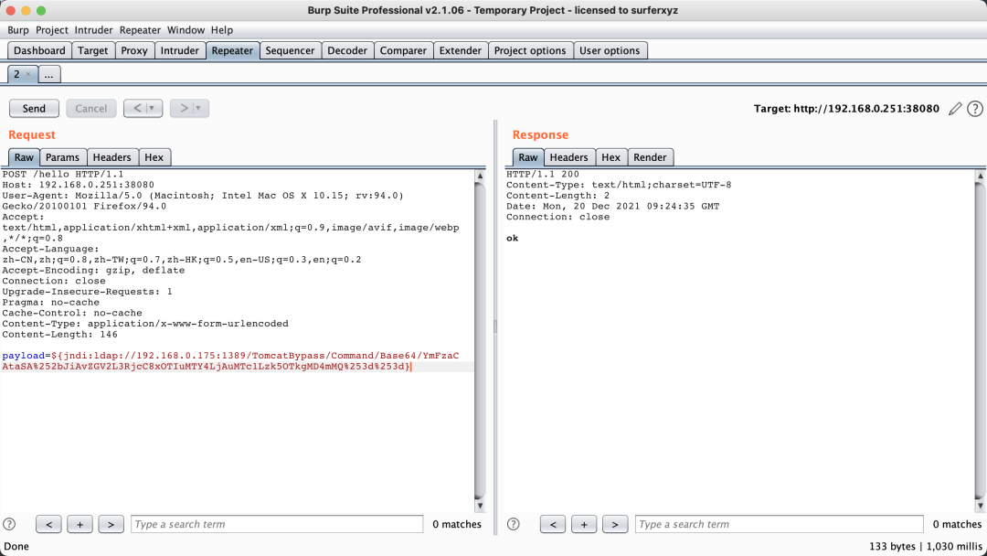
Task: Open the Window menu
Action: click(x=186, y=30)
